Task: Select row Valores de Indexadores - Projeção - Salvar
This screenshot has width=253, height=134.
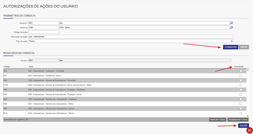Action: point(55,94)
